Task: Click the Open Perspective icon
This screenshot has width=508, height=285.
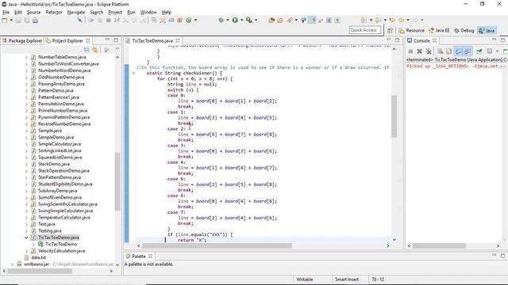Action: pyautogui.click(x=390, y=30)
